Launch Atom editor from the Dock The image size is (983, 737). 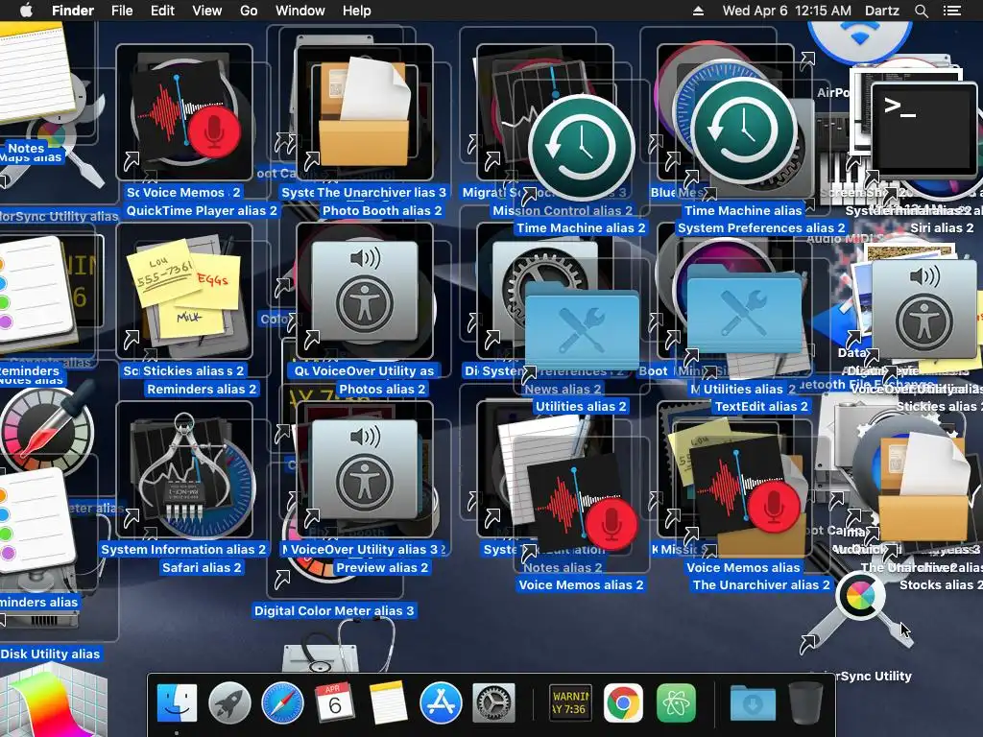click(676, 703)
